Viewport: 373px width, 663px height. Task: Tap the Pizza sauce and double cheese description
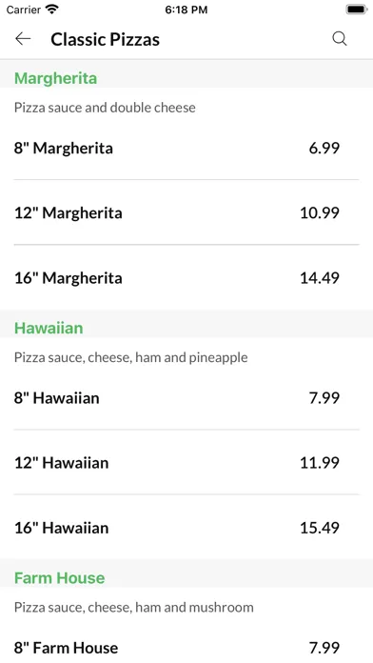[x=105, y=108]
